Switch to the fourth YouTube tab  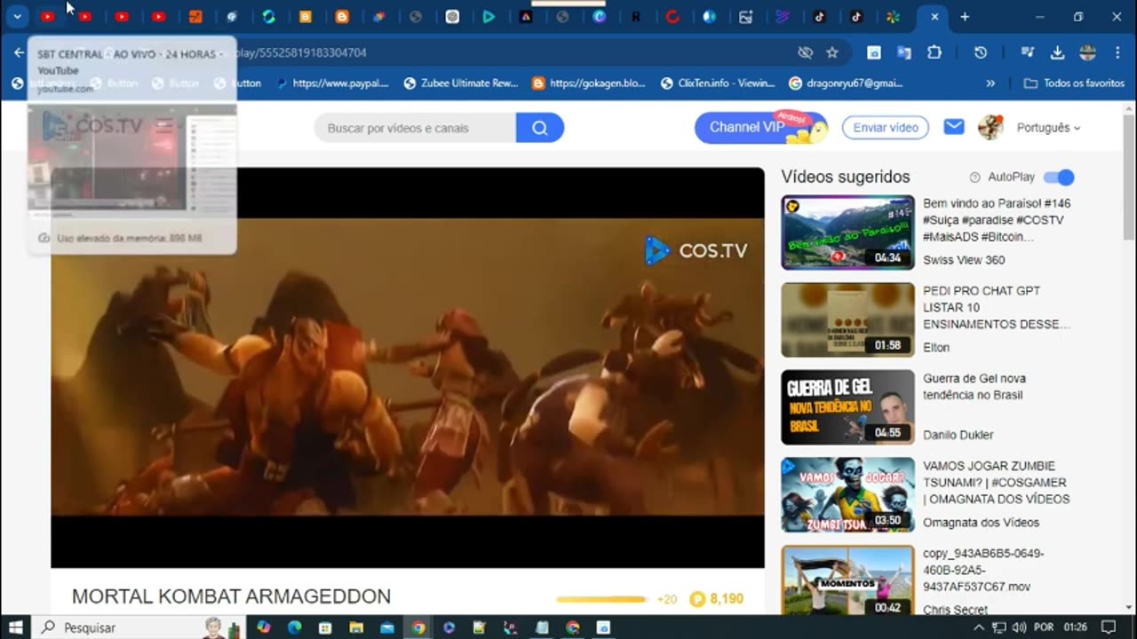pos(158,16)
